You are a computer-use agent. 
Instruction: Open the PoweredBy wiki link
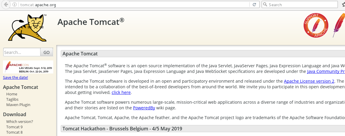(144, 108)
